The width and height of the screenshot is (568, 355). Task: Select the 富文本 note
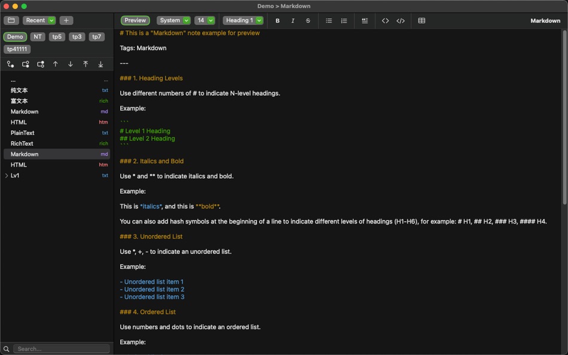tap(57, 101)
